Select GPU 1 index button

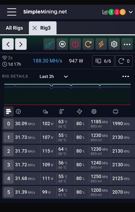(8, 137)
